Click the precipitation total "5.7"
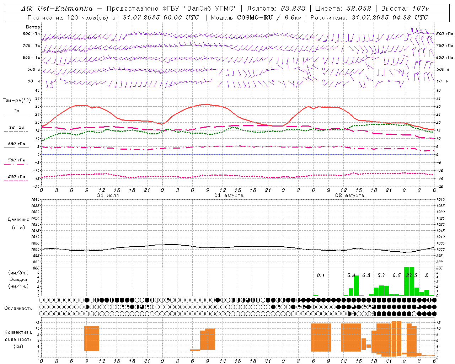This screenshot has height=364, width=455. 381,275
